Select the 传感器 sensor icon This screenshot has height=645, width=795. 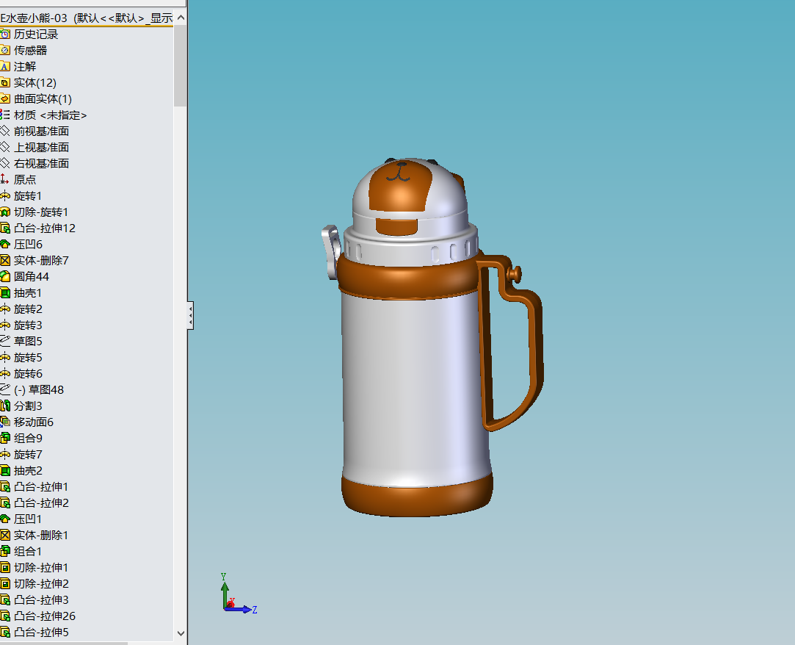tap(5, 50)
